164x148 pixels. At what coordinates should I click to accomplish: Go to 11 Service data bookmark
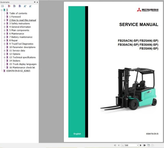click(x=17, y=51)
